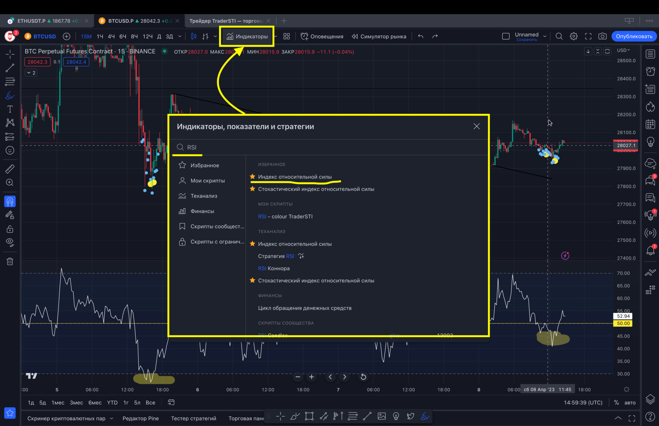The image size is (659, 426).
Task: Toggle hide all drawings eye icon
Action: point(10,242)
